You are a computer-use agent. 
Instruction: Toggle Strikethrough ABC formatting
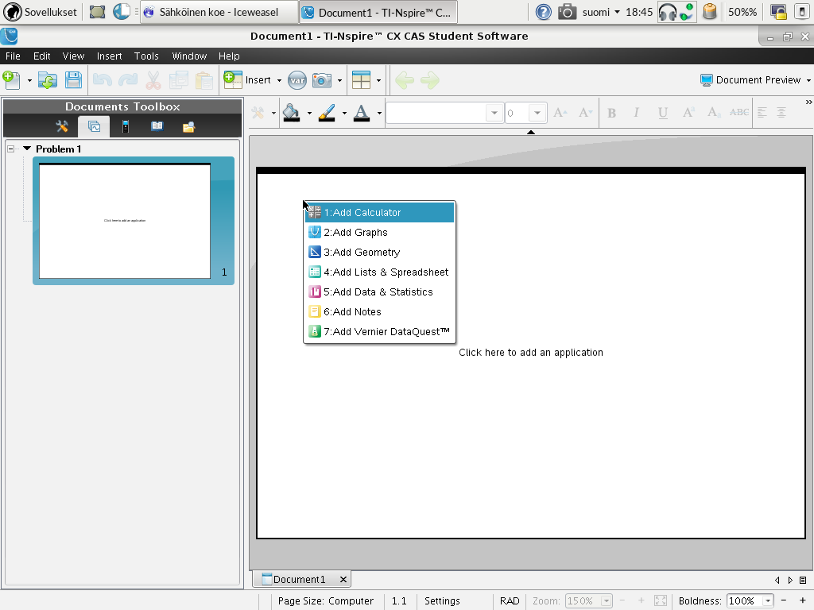[x=739, y=112]
